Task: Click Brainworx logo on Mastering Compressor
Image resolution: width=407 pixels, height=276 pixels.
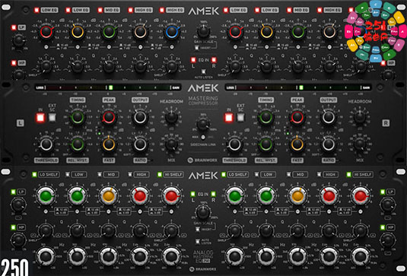Action: 202,160
